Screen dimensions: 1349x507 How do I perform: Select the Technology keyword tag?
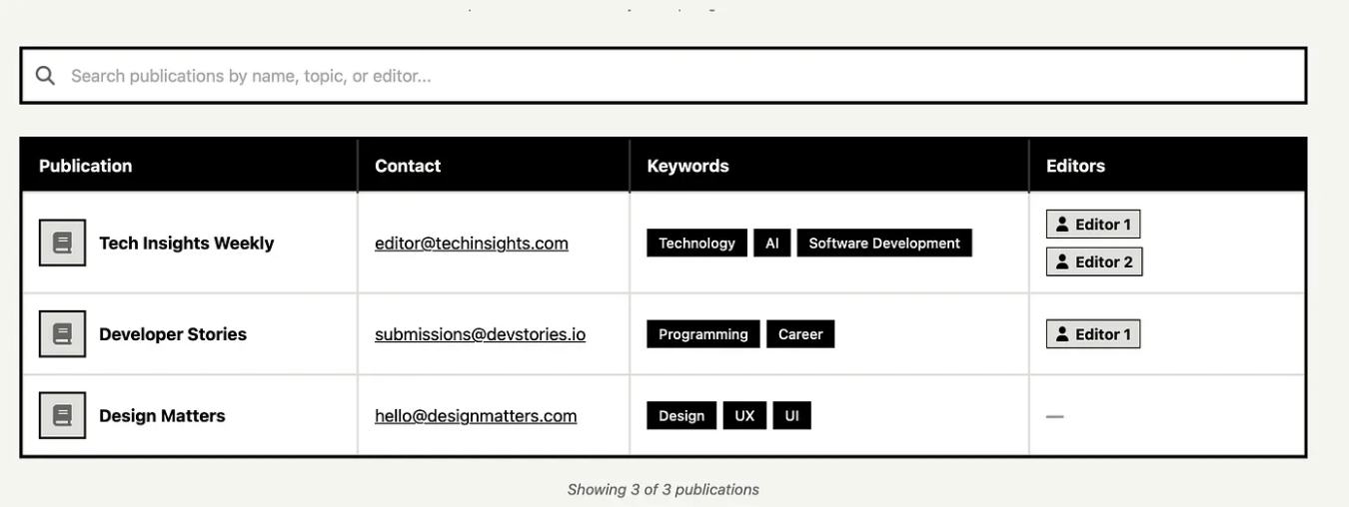click(x=696, y=244)
